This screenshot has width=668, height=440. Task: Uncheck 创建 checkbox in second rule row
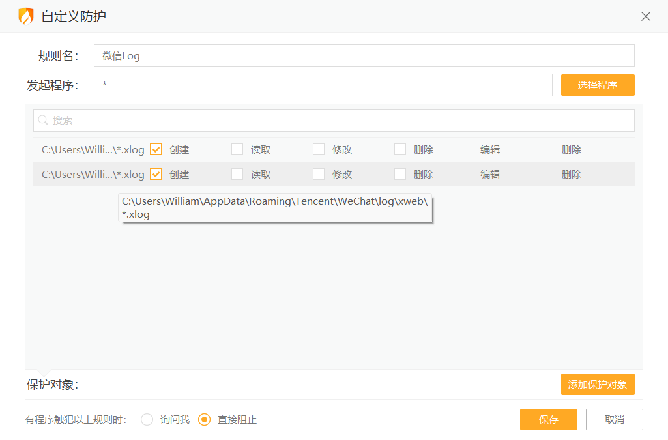coord(156,174)
